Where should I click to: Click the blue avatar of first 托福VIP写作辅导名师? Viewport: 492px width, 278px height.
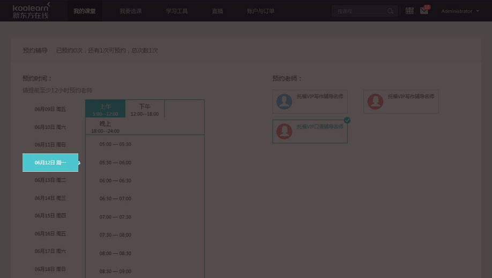[x=284, y=101]
